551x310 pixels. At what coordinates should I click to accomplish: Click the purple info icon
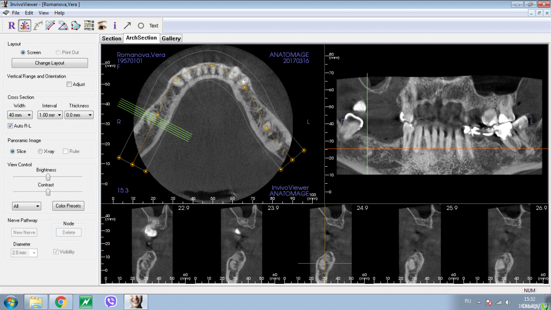coord(115,26)
